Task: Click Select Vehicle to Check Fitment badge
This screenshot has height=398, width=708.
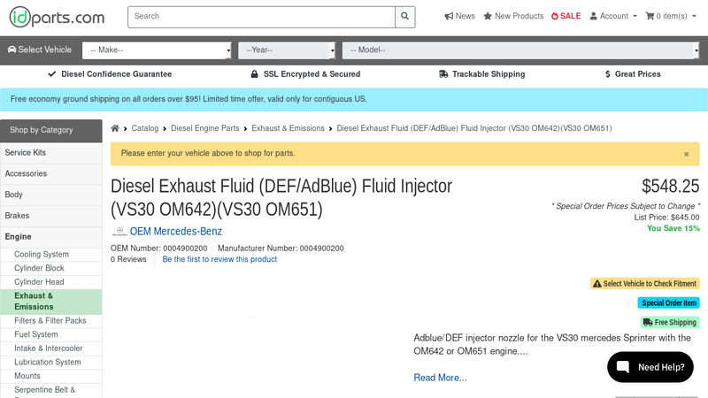Action: pos(645,284)
